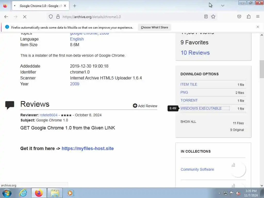This screenshot has width=264, height=198.
Task: Click the Reviews section heading
Action: click(x=35, y=104)
